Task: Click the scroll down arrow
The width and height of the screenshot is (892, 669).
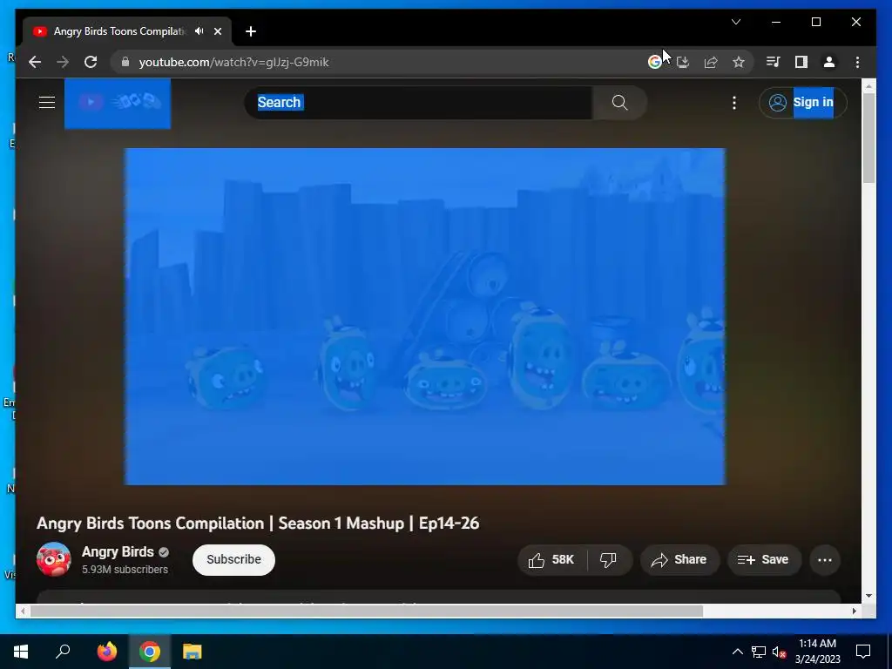Action: pyautogui.click(x=868, y=596)
